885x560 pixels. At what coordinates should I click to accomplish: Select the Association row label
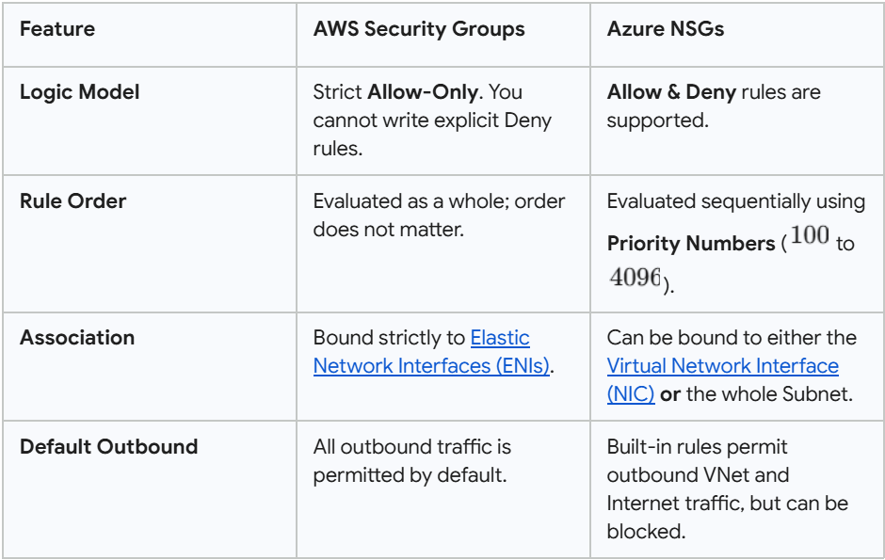pyautogui.click(x=77, y=337)
